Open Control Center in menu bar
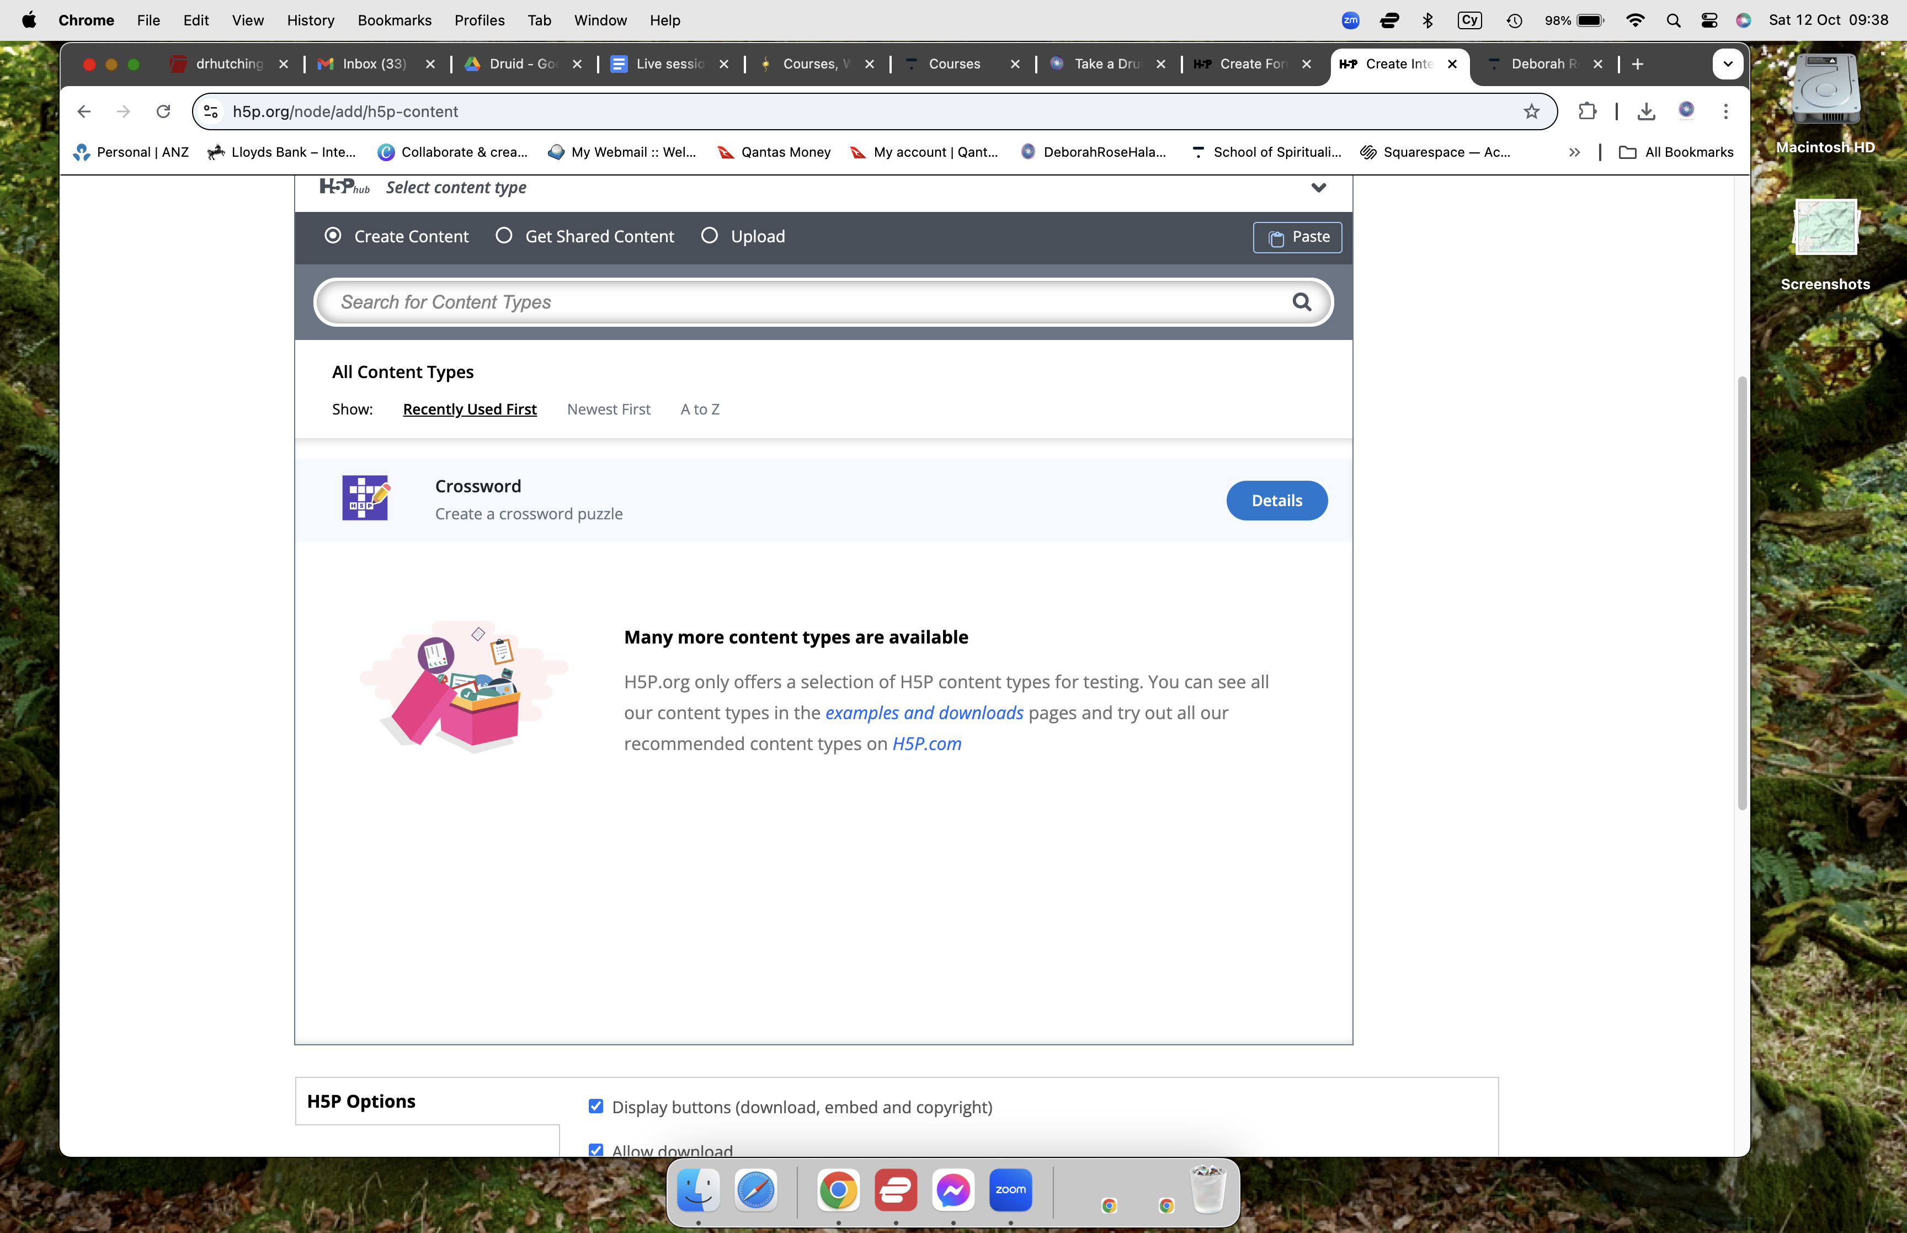The width and height of the screenshot is (1907, 1233). pyautogui.click(x=1709, y=20)
